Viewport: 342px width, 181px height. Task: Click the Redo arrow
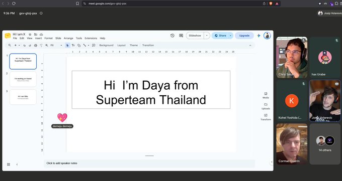(30, 45)
